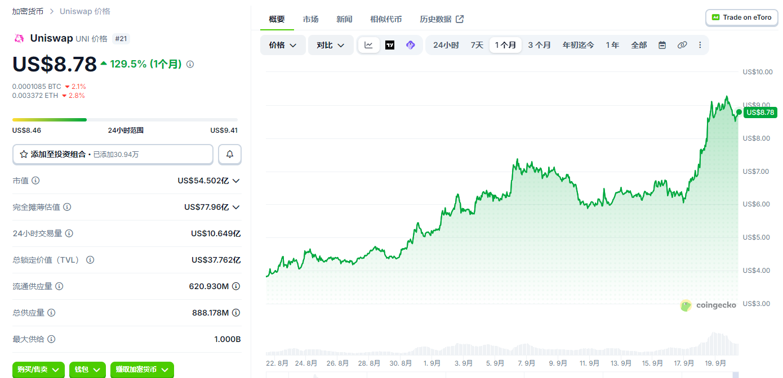Viewport: 783px width, 378px height.
Task: Click the US$9.41 range high value
Action: click(x=224, y=130)
